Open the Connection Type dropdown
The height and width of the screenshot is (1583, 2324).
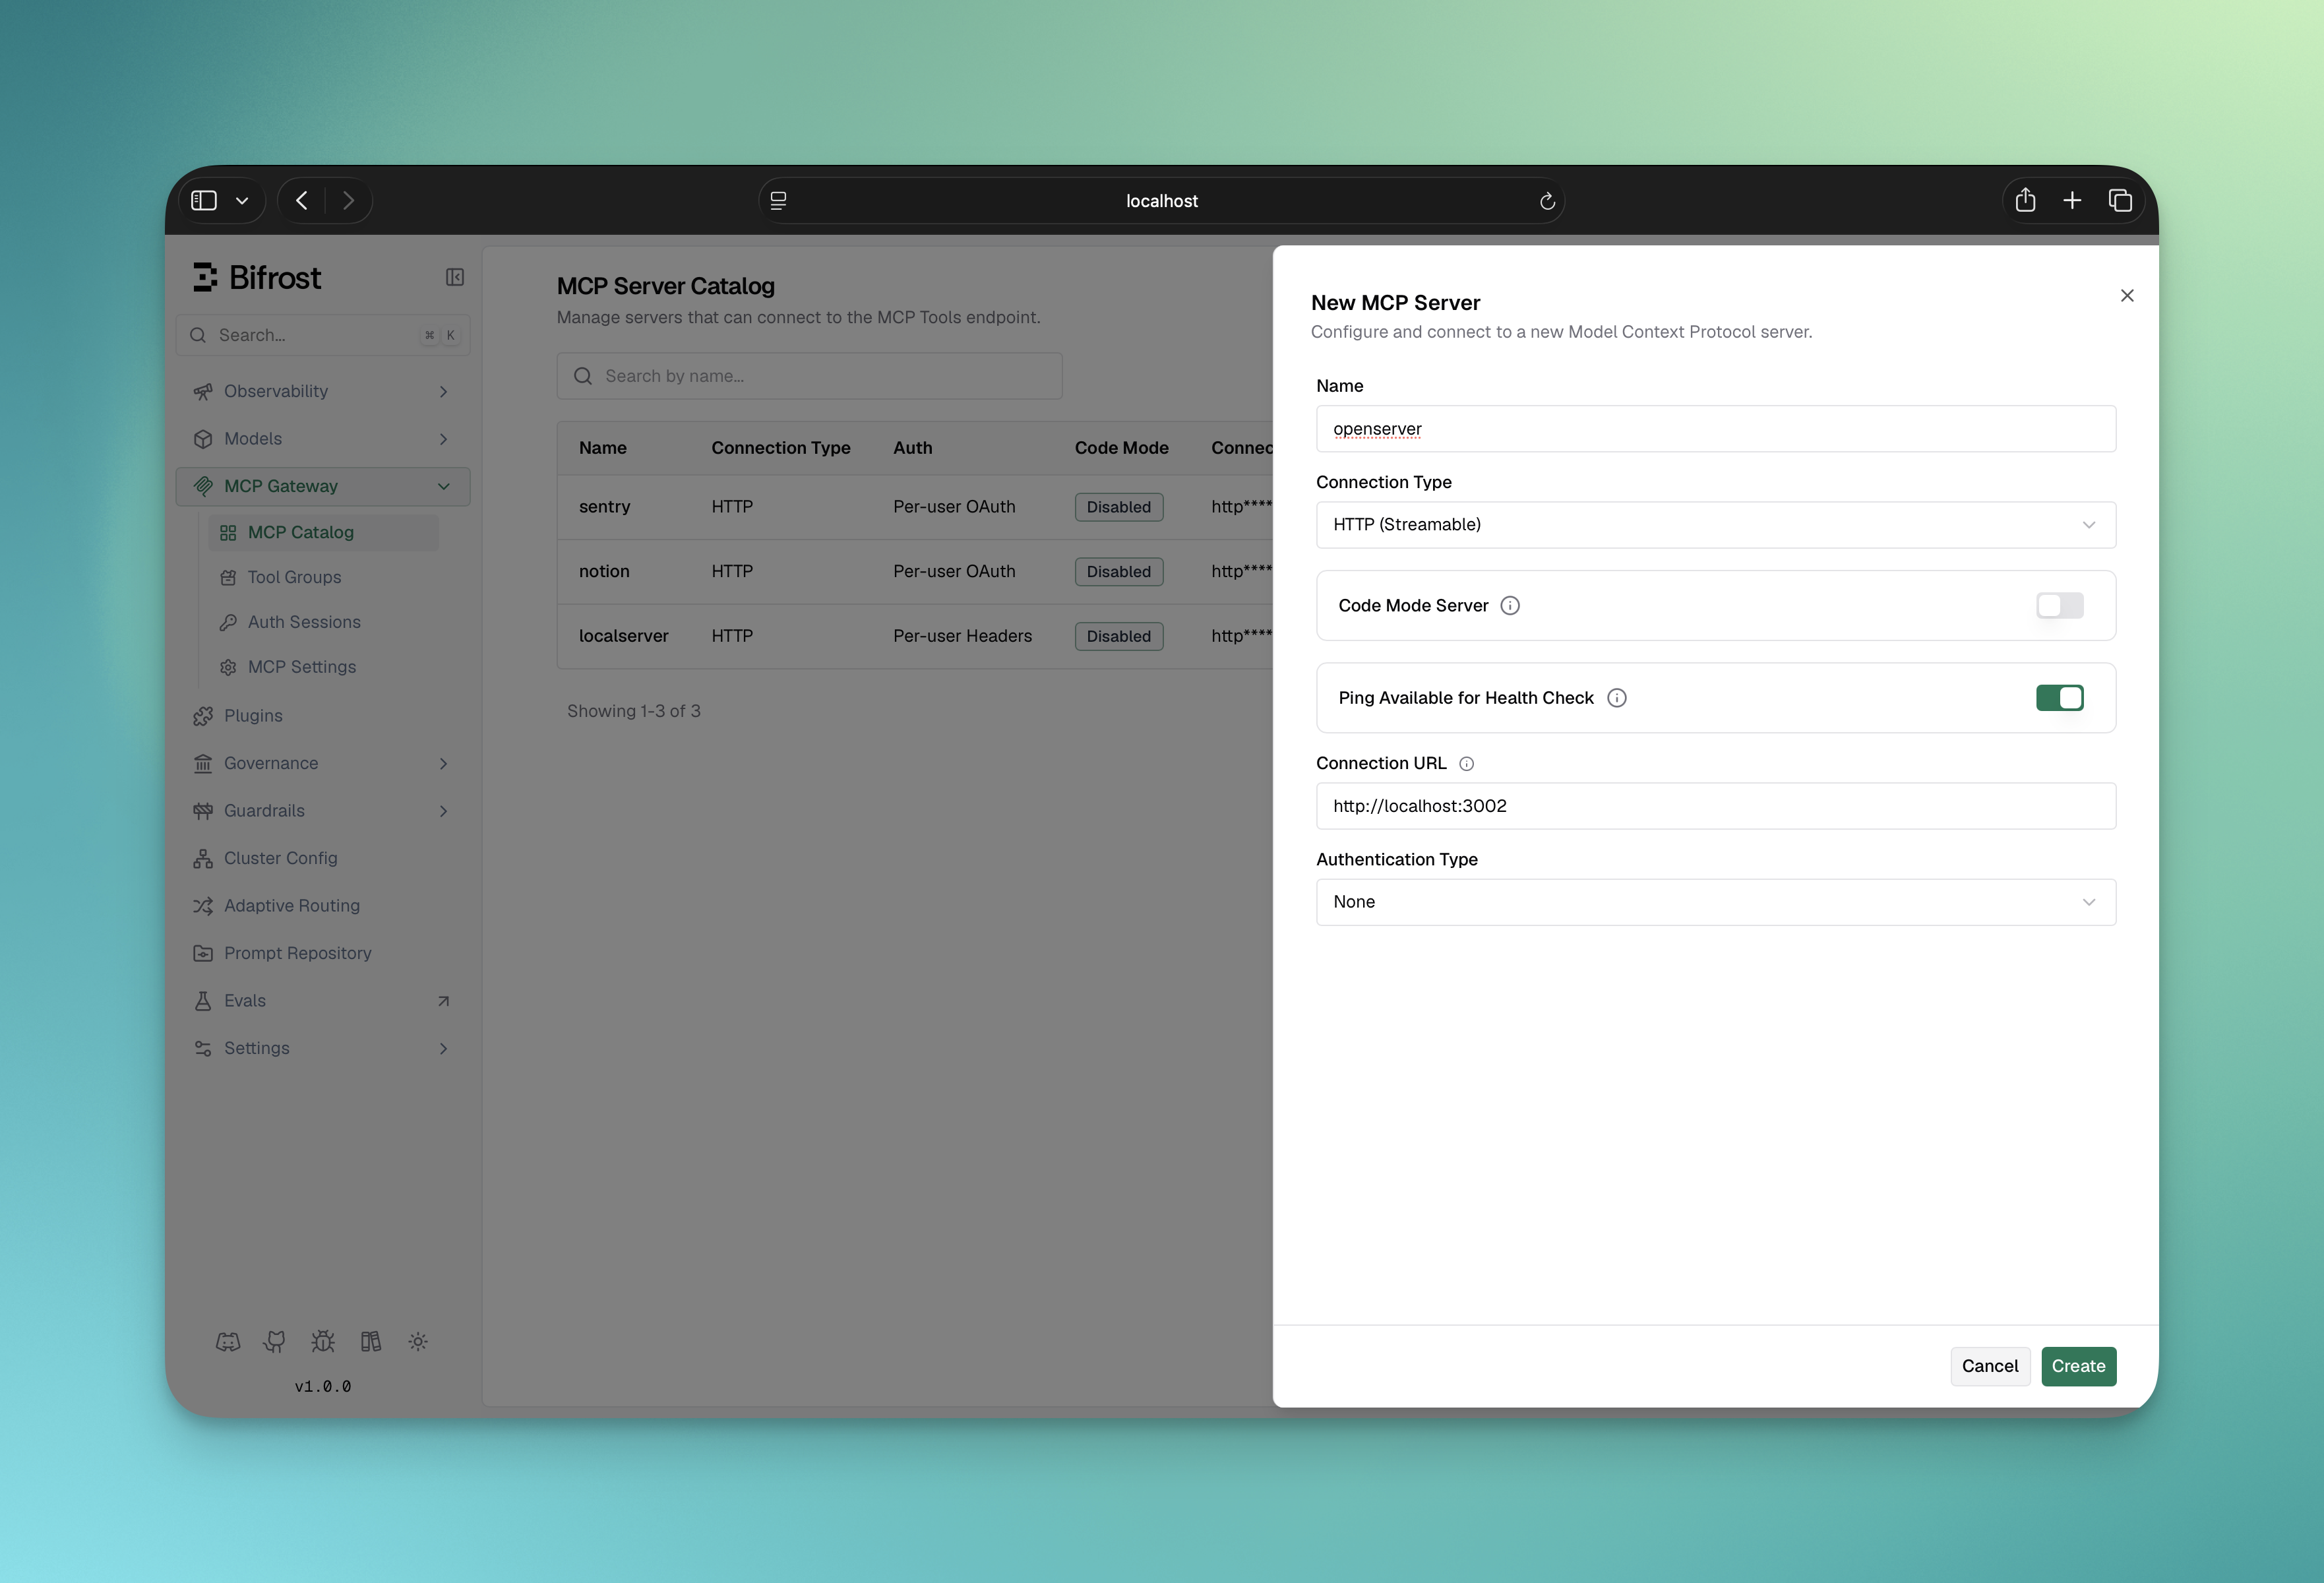(x=1715, y=525)
